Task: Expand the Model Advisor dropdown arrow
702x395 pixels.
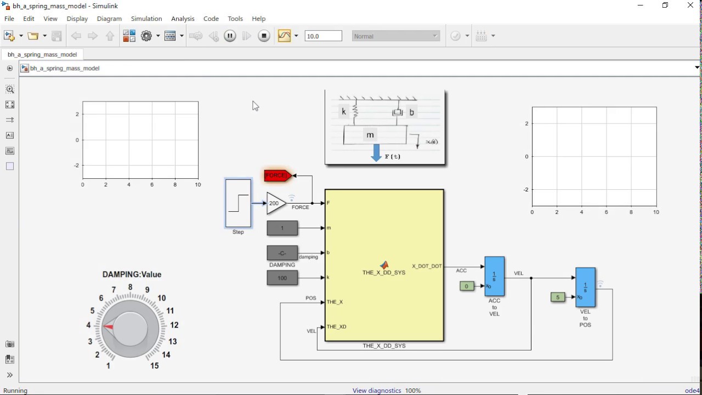Action: (467, 36)
